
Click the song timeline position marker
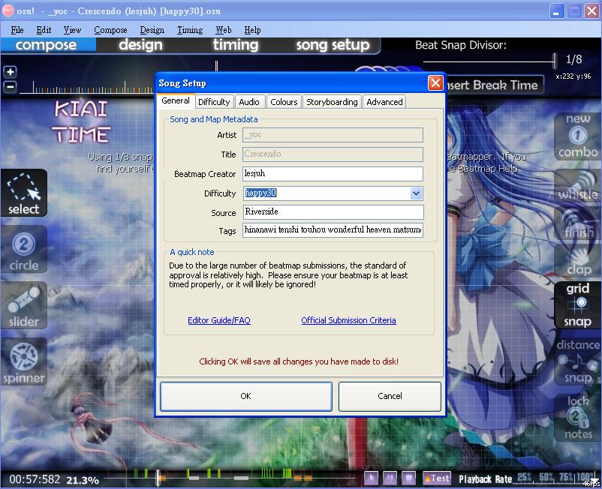pos(158,478)
